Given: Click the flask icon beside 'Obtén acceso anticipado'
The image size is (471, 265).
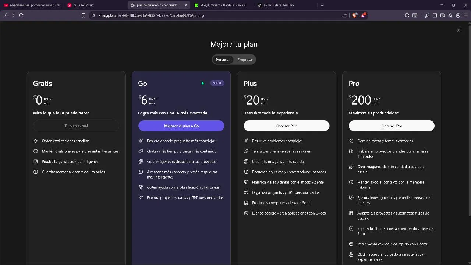Looking at the screenshot, I should click(x=351, y=254).
